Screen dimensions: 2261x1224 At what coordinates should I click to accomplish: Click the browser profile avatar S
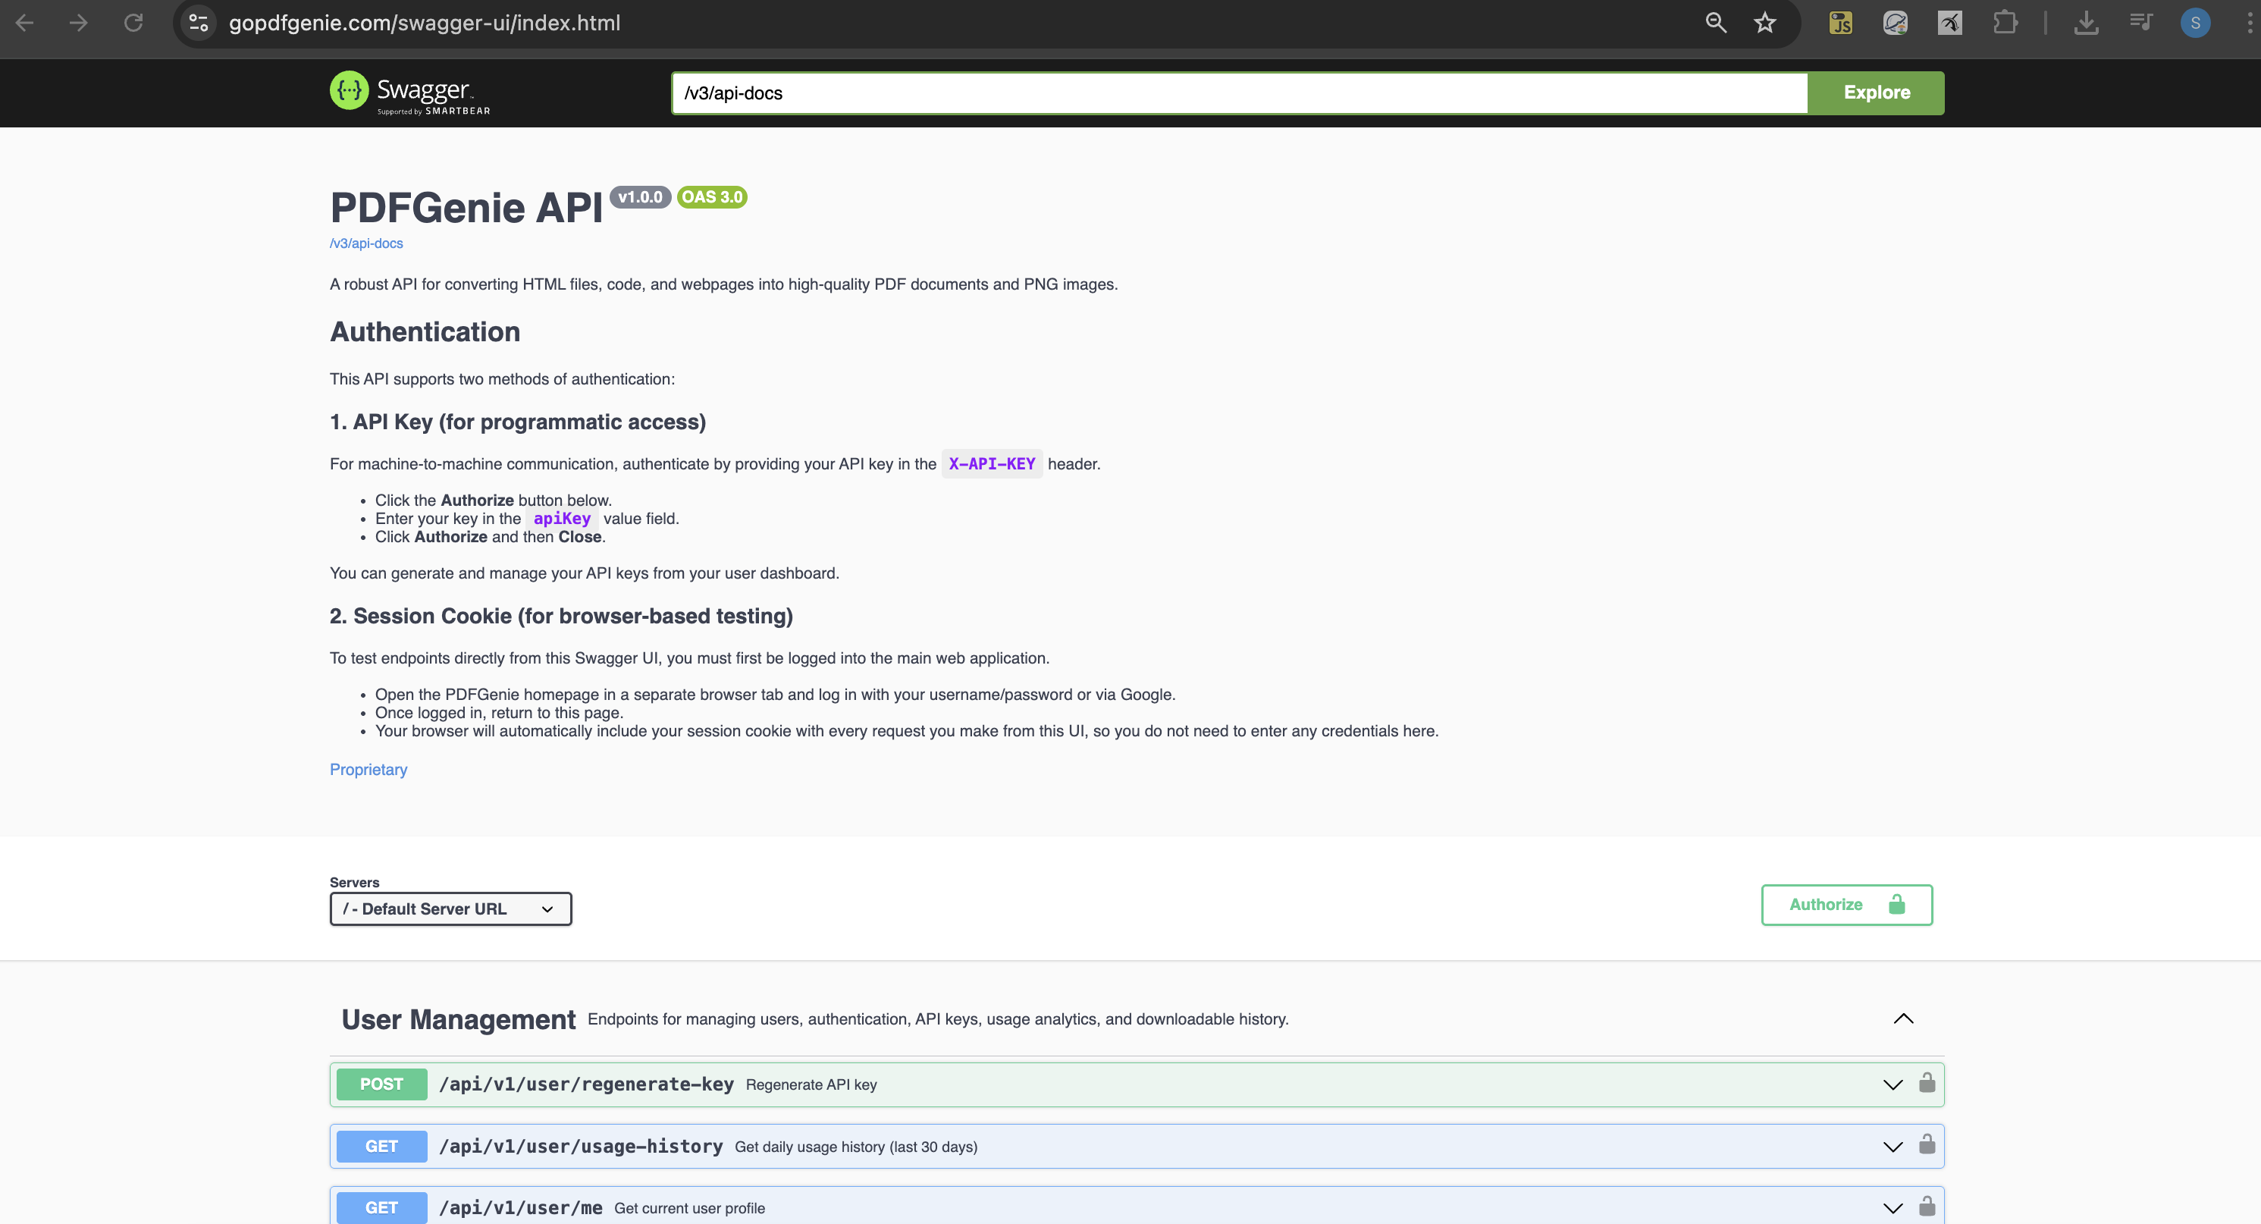tap(2196, 22)
